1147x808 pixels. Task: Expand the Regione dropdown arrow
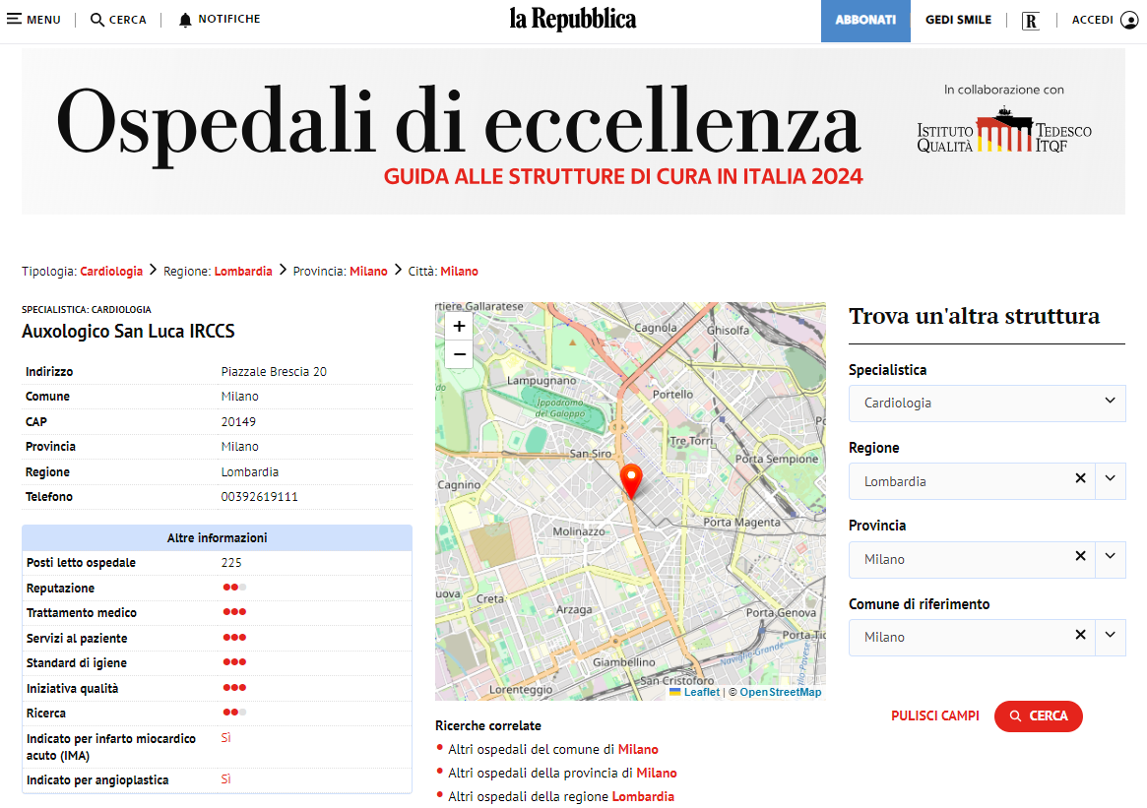pyautogui.click(x=1110, y=479)
